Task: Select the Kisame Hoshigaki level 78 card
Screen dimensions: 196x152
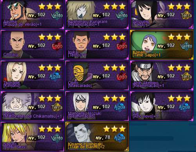Action: (97, 137)
